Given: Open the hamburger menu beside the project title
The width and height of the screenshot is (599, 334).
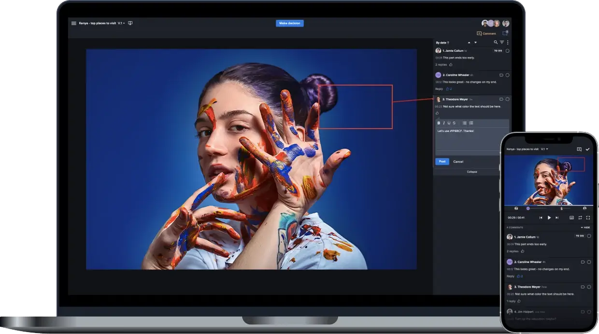Looking at the screenshot, I should click(x=74, y=23).
